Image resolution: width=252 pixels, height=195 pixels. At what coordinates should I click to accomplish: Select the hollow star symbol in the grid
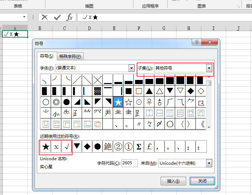pyautogui.click(x=128, y=102)
